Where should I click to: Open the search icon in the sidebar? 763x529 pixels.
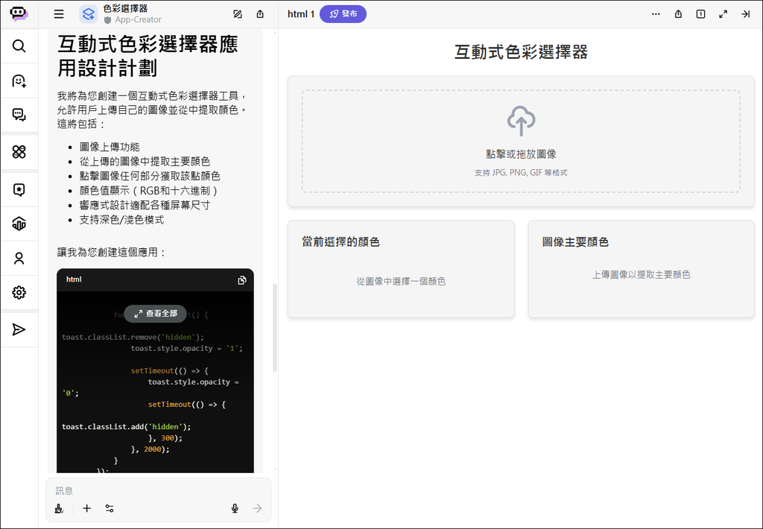19,45
